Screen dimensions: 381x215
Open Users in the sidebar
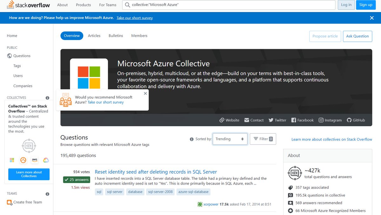coord(18,76)
